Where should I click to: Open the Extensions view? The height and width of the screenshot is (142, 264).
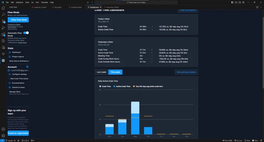(x=3, y=34)
